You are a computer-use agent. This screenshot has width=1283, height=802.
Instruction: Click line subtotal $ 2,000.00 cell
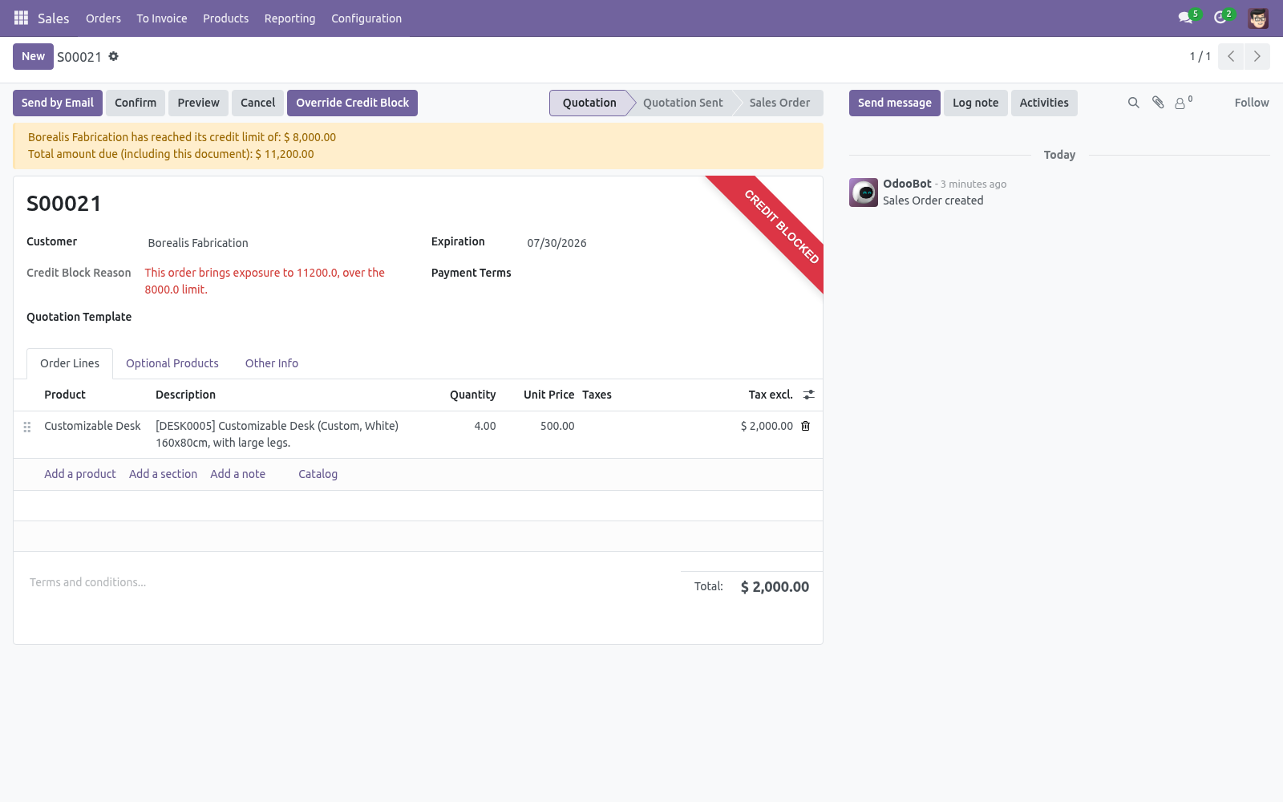point(767,426)
